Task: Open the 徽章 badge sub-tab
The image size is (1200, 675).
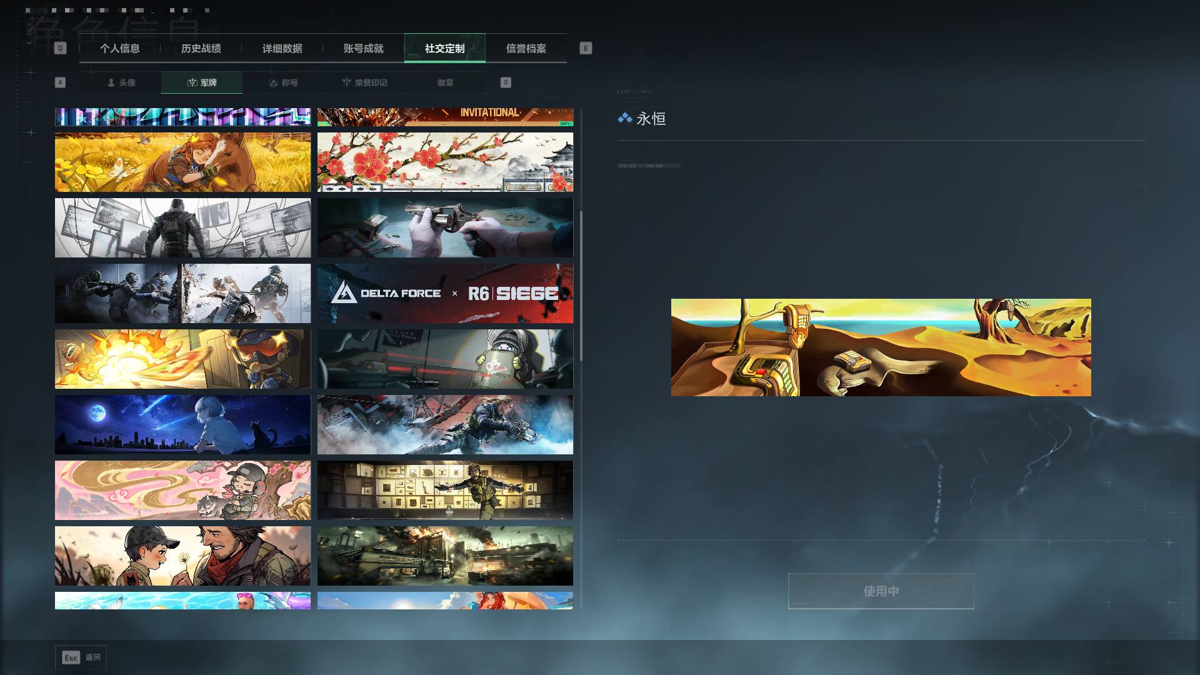Action: pyautogui.click(x=446, y=82)
